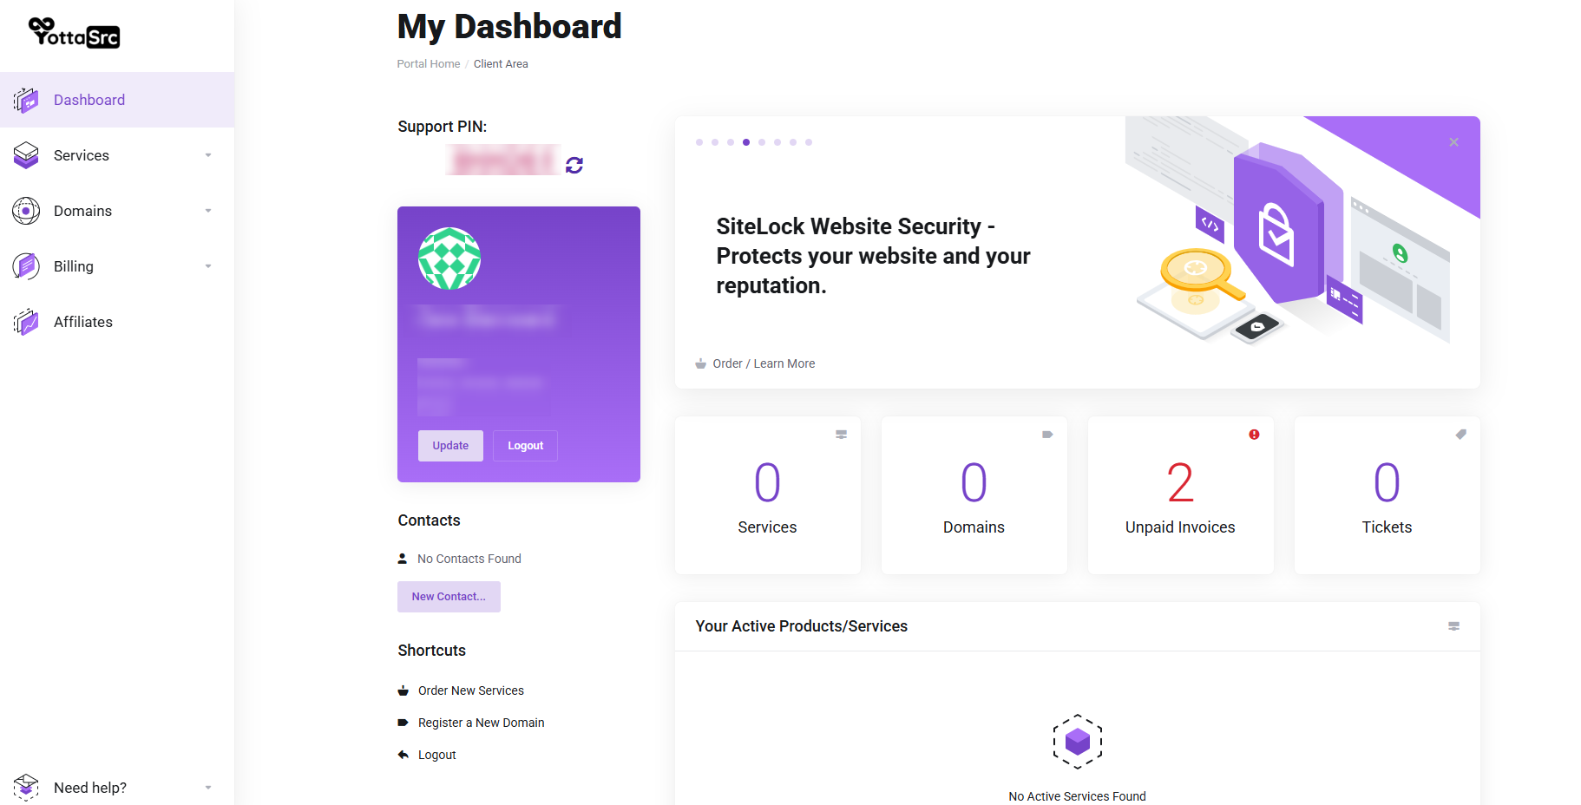Screen dimensions: 1581x805
Task: Click the Services stack icon in sidebar
Action: [x=26, y=155]
